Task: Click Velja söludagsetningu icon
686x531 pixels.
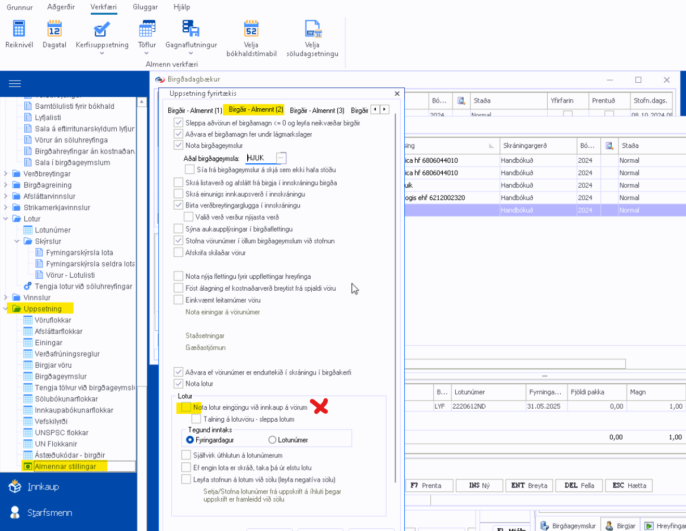Action: click(314, 29)
